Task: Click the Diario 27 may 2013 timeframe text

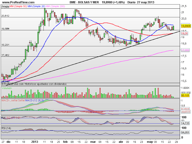Action: 141,2
